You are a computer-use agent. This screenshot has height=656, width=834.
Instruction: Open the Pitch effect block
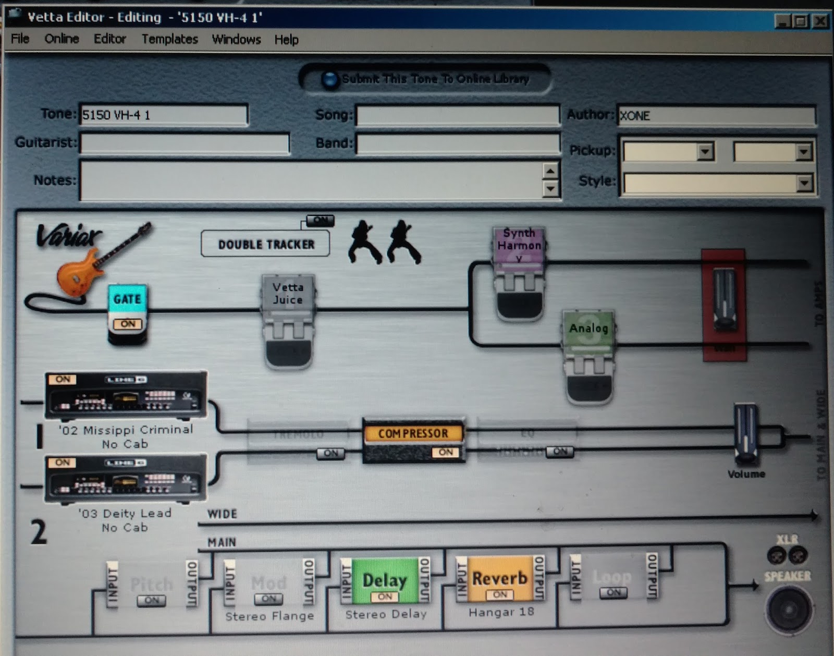pyautogui.click(x=152, y=584)
